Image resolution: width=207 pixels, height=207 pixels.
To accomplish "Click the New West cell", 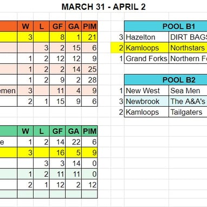I will [146, 90].
